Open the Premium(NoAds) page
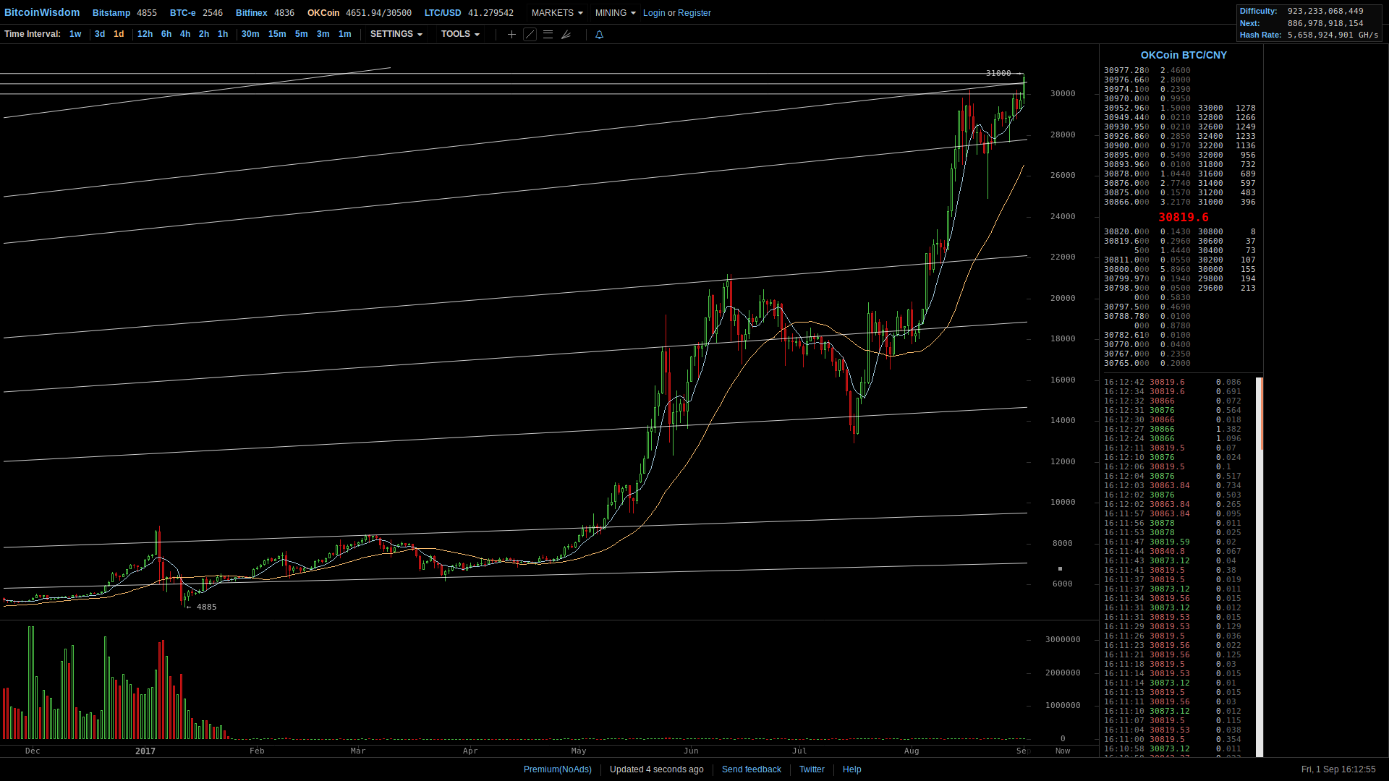 557,769
